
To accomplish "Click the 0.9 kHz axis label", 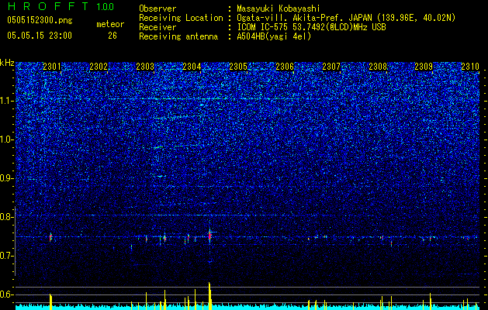I will [x=7, y=178].
